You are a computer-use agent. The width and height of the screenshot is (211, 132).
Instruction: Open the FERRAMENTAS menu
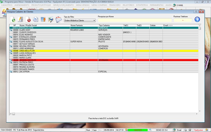click(157, 5)
